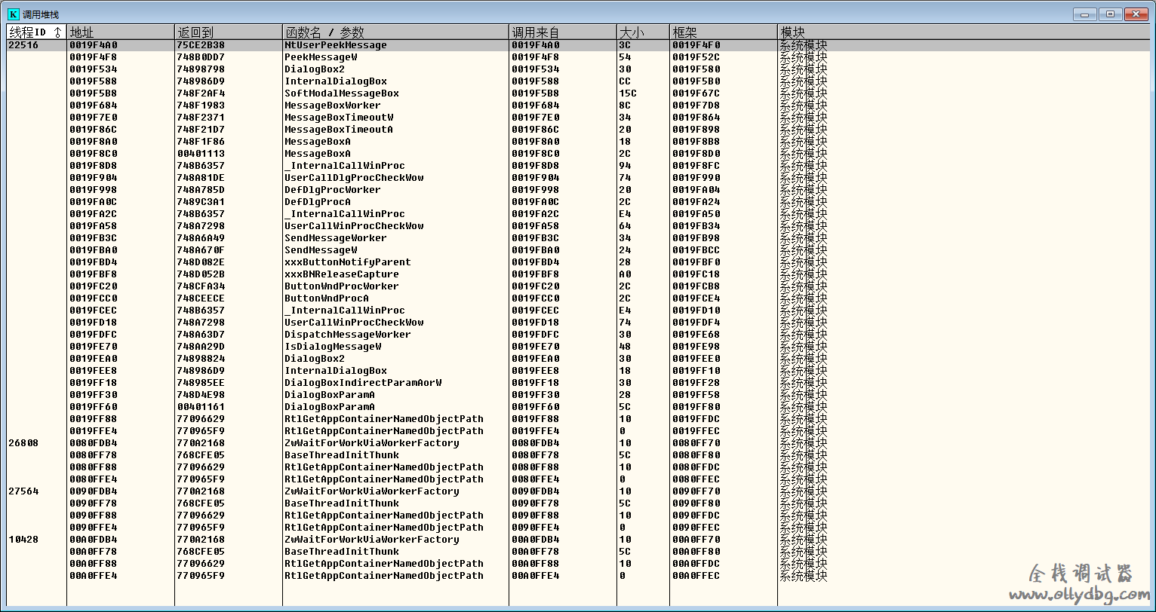Click frame value 0019F7D8

696,106
